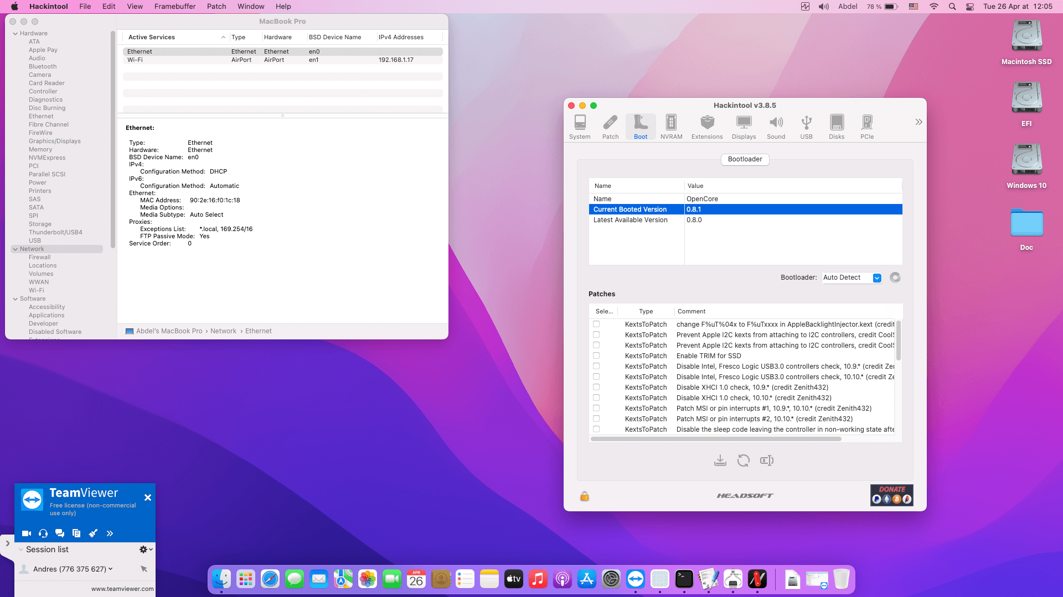Collapse the TeamViewer Session list
The image size is (1063, 597).
[x=21, y=549]
